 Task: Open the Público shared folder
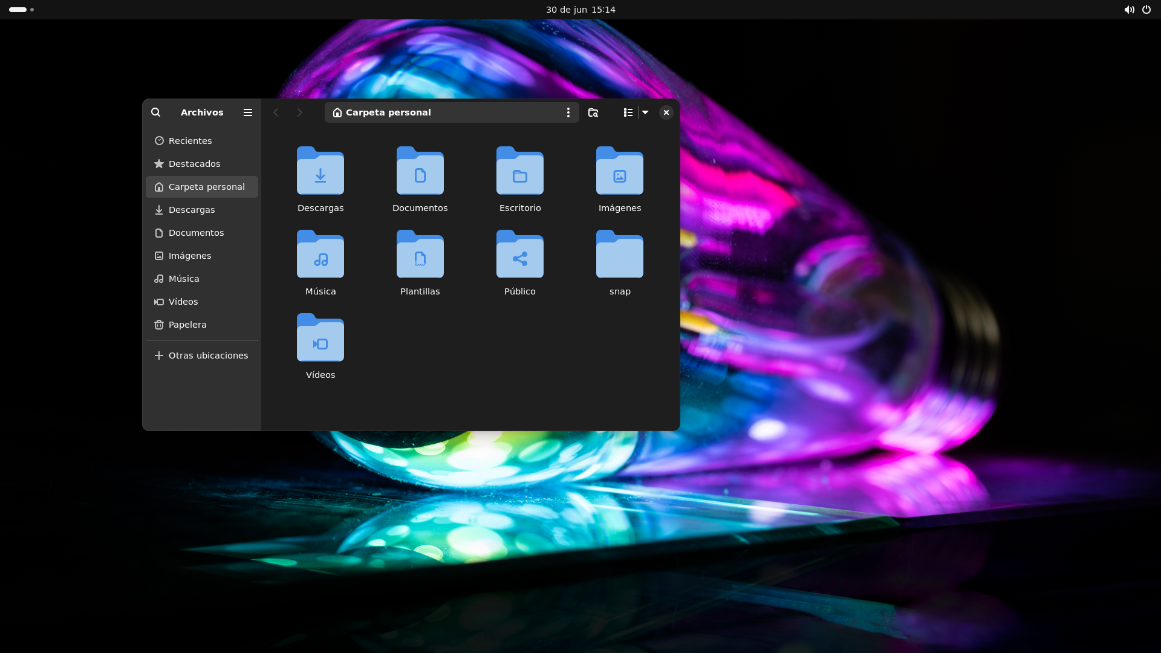point(520,255)
